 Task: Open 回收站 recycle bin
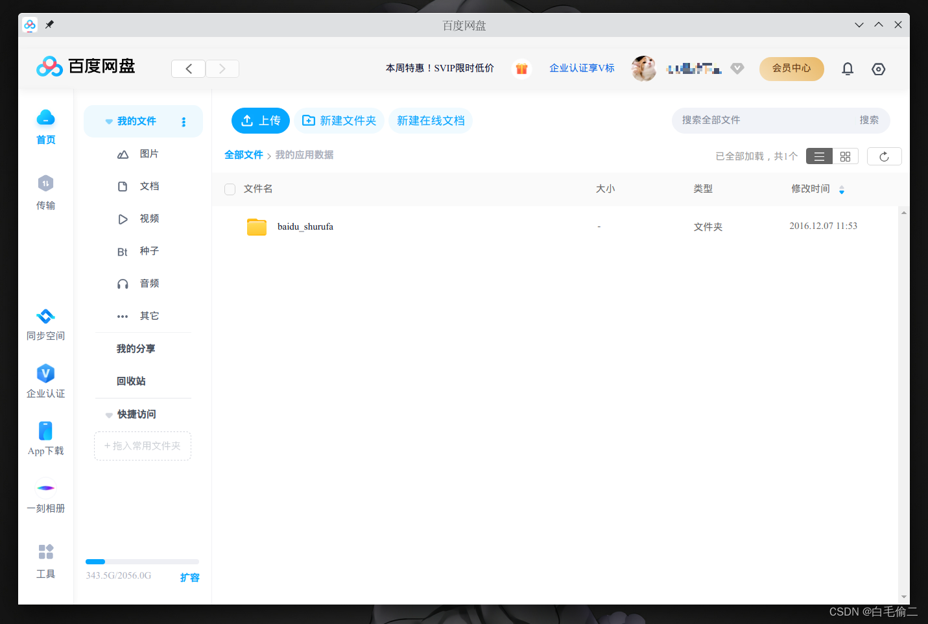click(131, 381)
